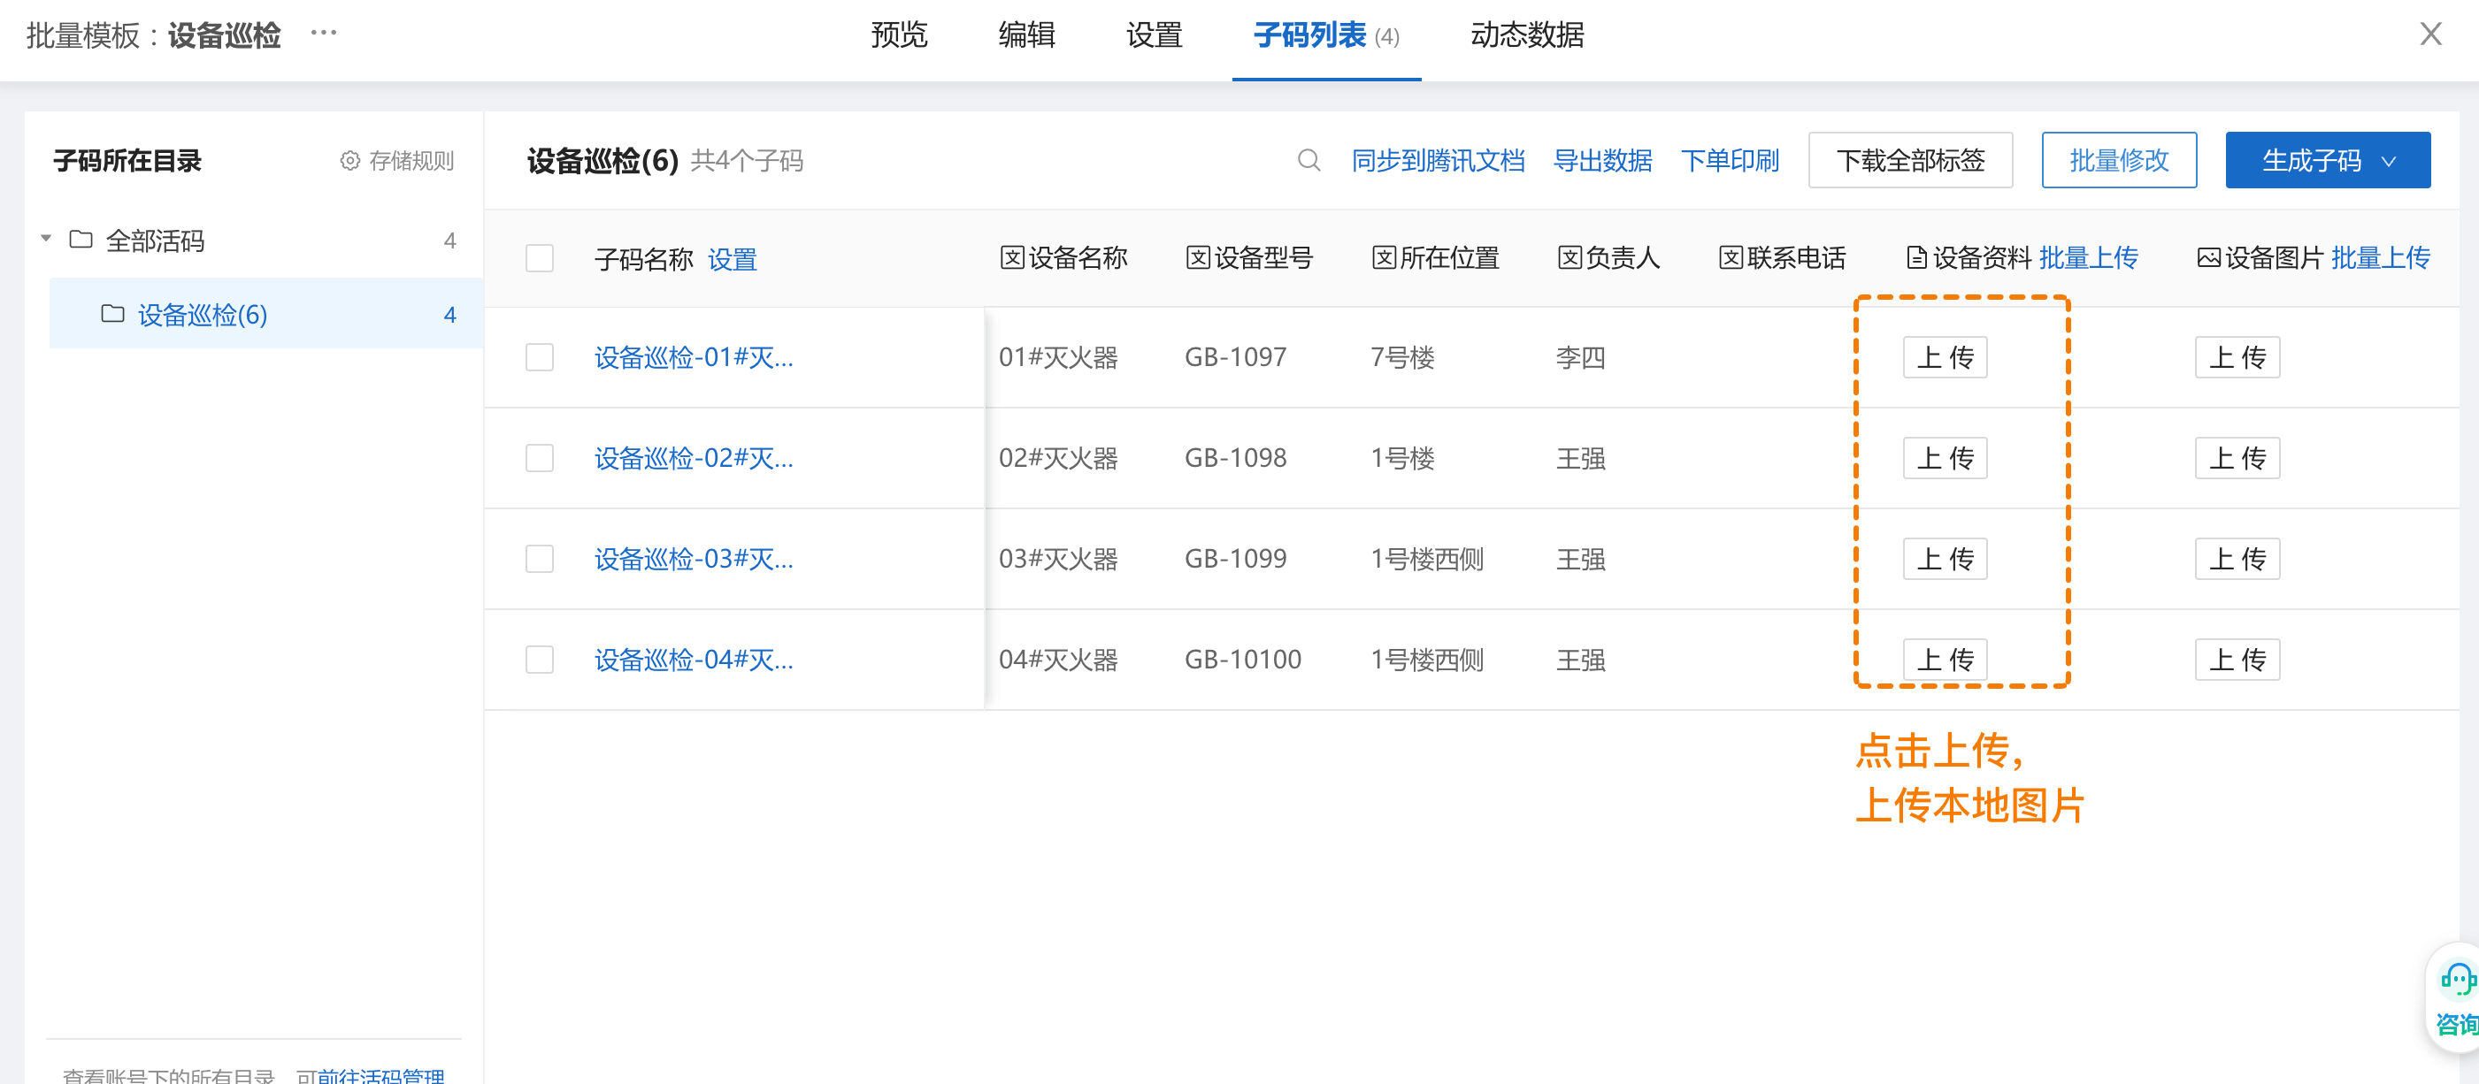
Task: Upload 设备资料 for the 01#灭火器 row
Action: point(1945,357)
